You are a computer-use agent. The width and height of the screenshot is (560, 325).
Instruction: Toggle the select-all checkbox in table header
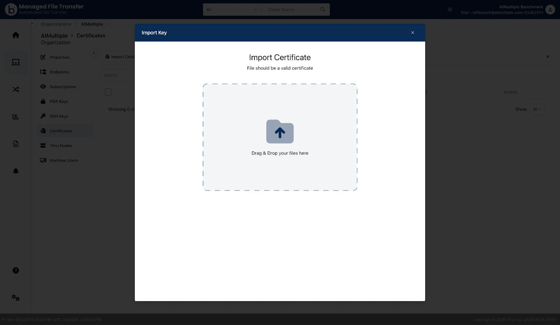point(108,92)
